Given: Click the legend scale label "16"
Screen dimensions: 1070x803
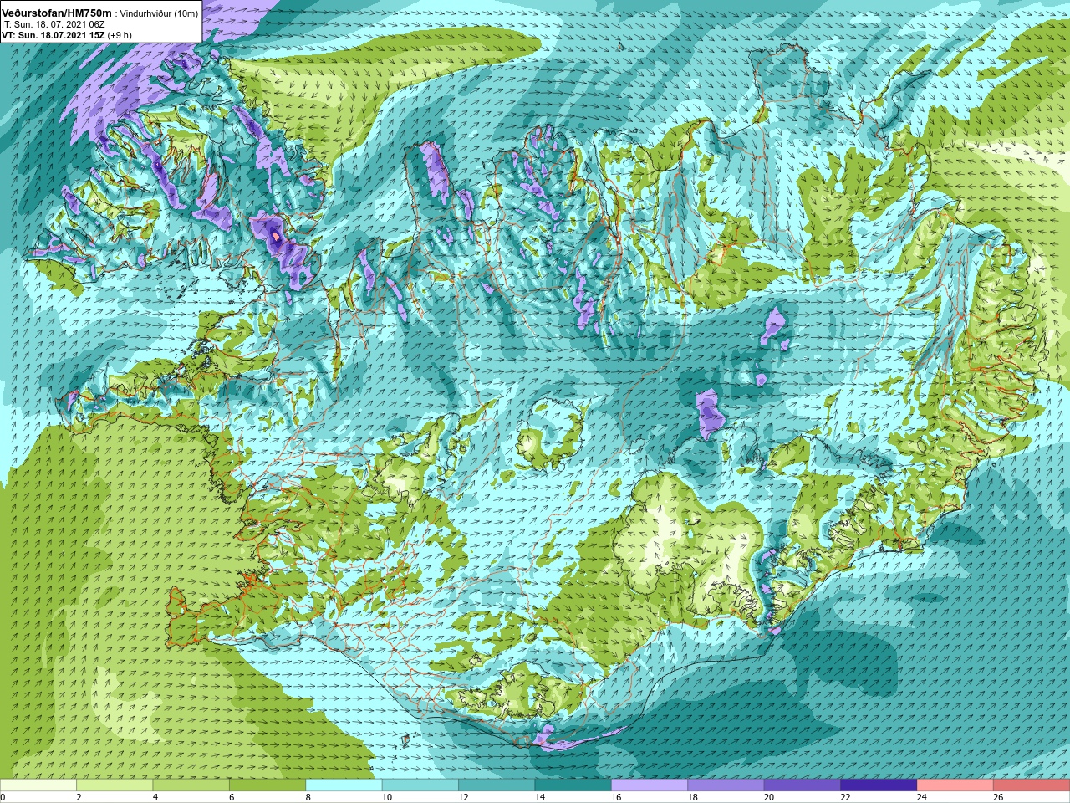Looking at the screenshot, I should pos(616,797).
